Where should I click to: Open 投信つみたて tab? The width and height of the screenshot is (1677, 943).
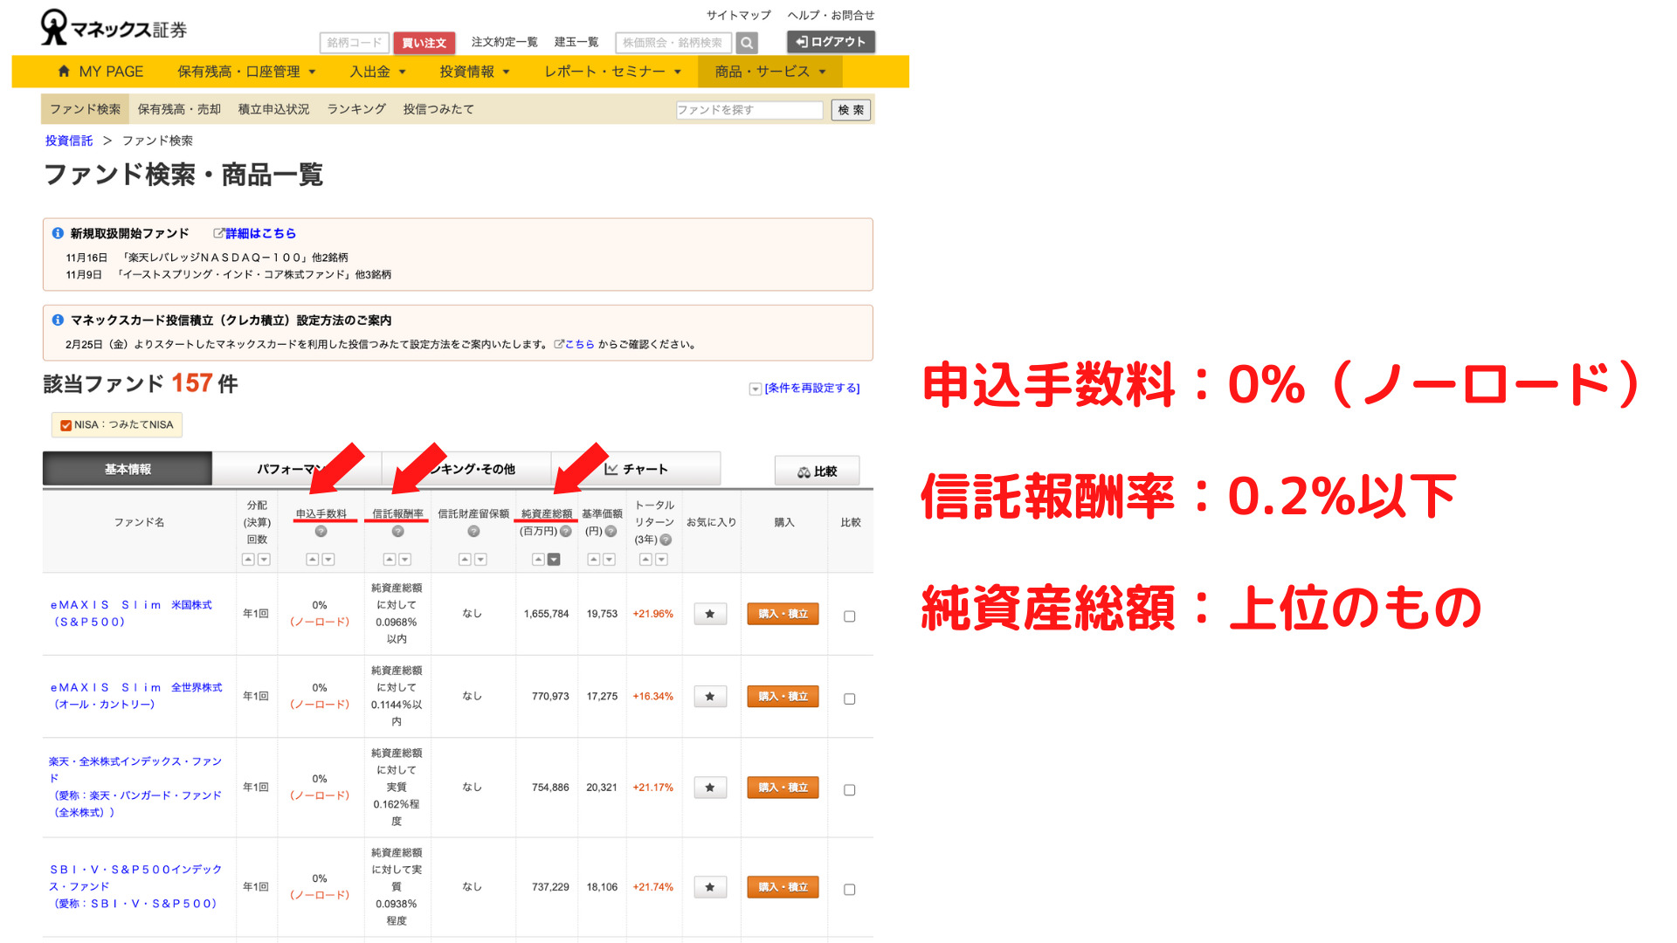pyautogui.click(x=438, y=109)
